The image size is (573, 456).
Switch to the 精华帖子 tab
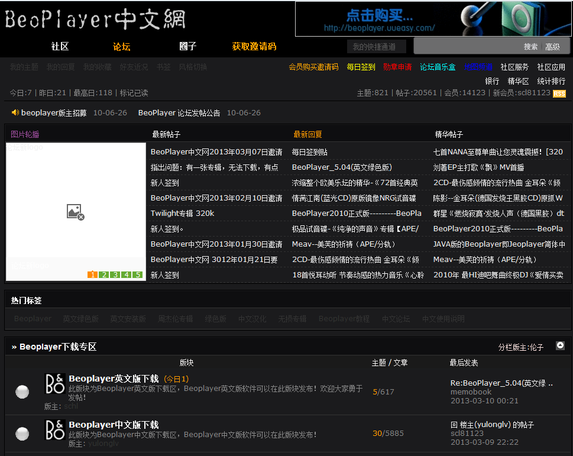[x=449, y=134]
